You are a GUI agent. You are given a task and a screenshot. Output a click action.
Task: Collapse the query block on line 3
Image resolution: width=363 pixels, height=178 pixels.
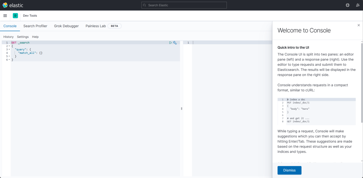[x=9, y=50]
